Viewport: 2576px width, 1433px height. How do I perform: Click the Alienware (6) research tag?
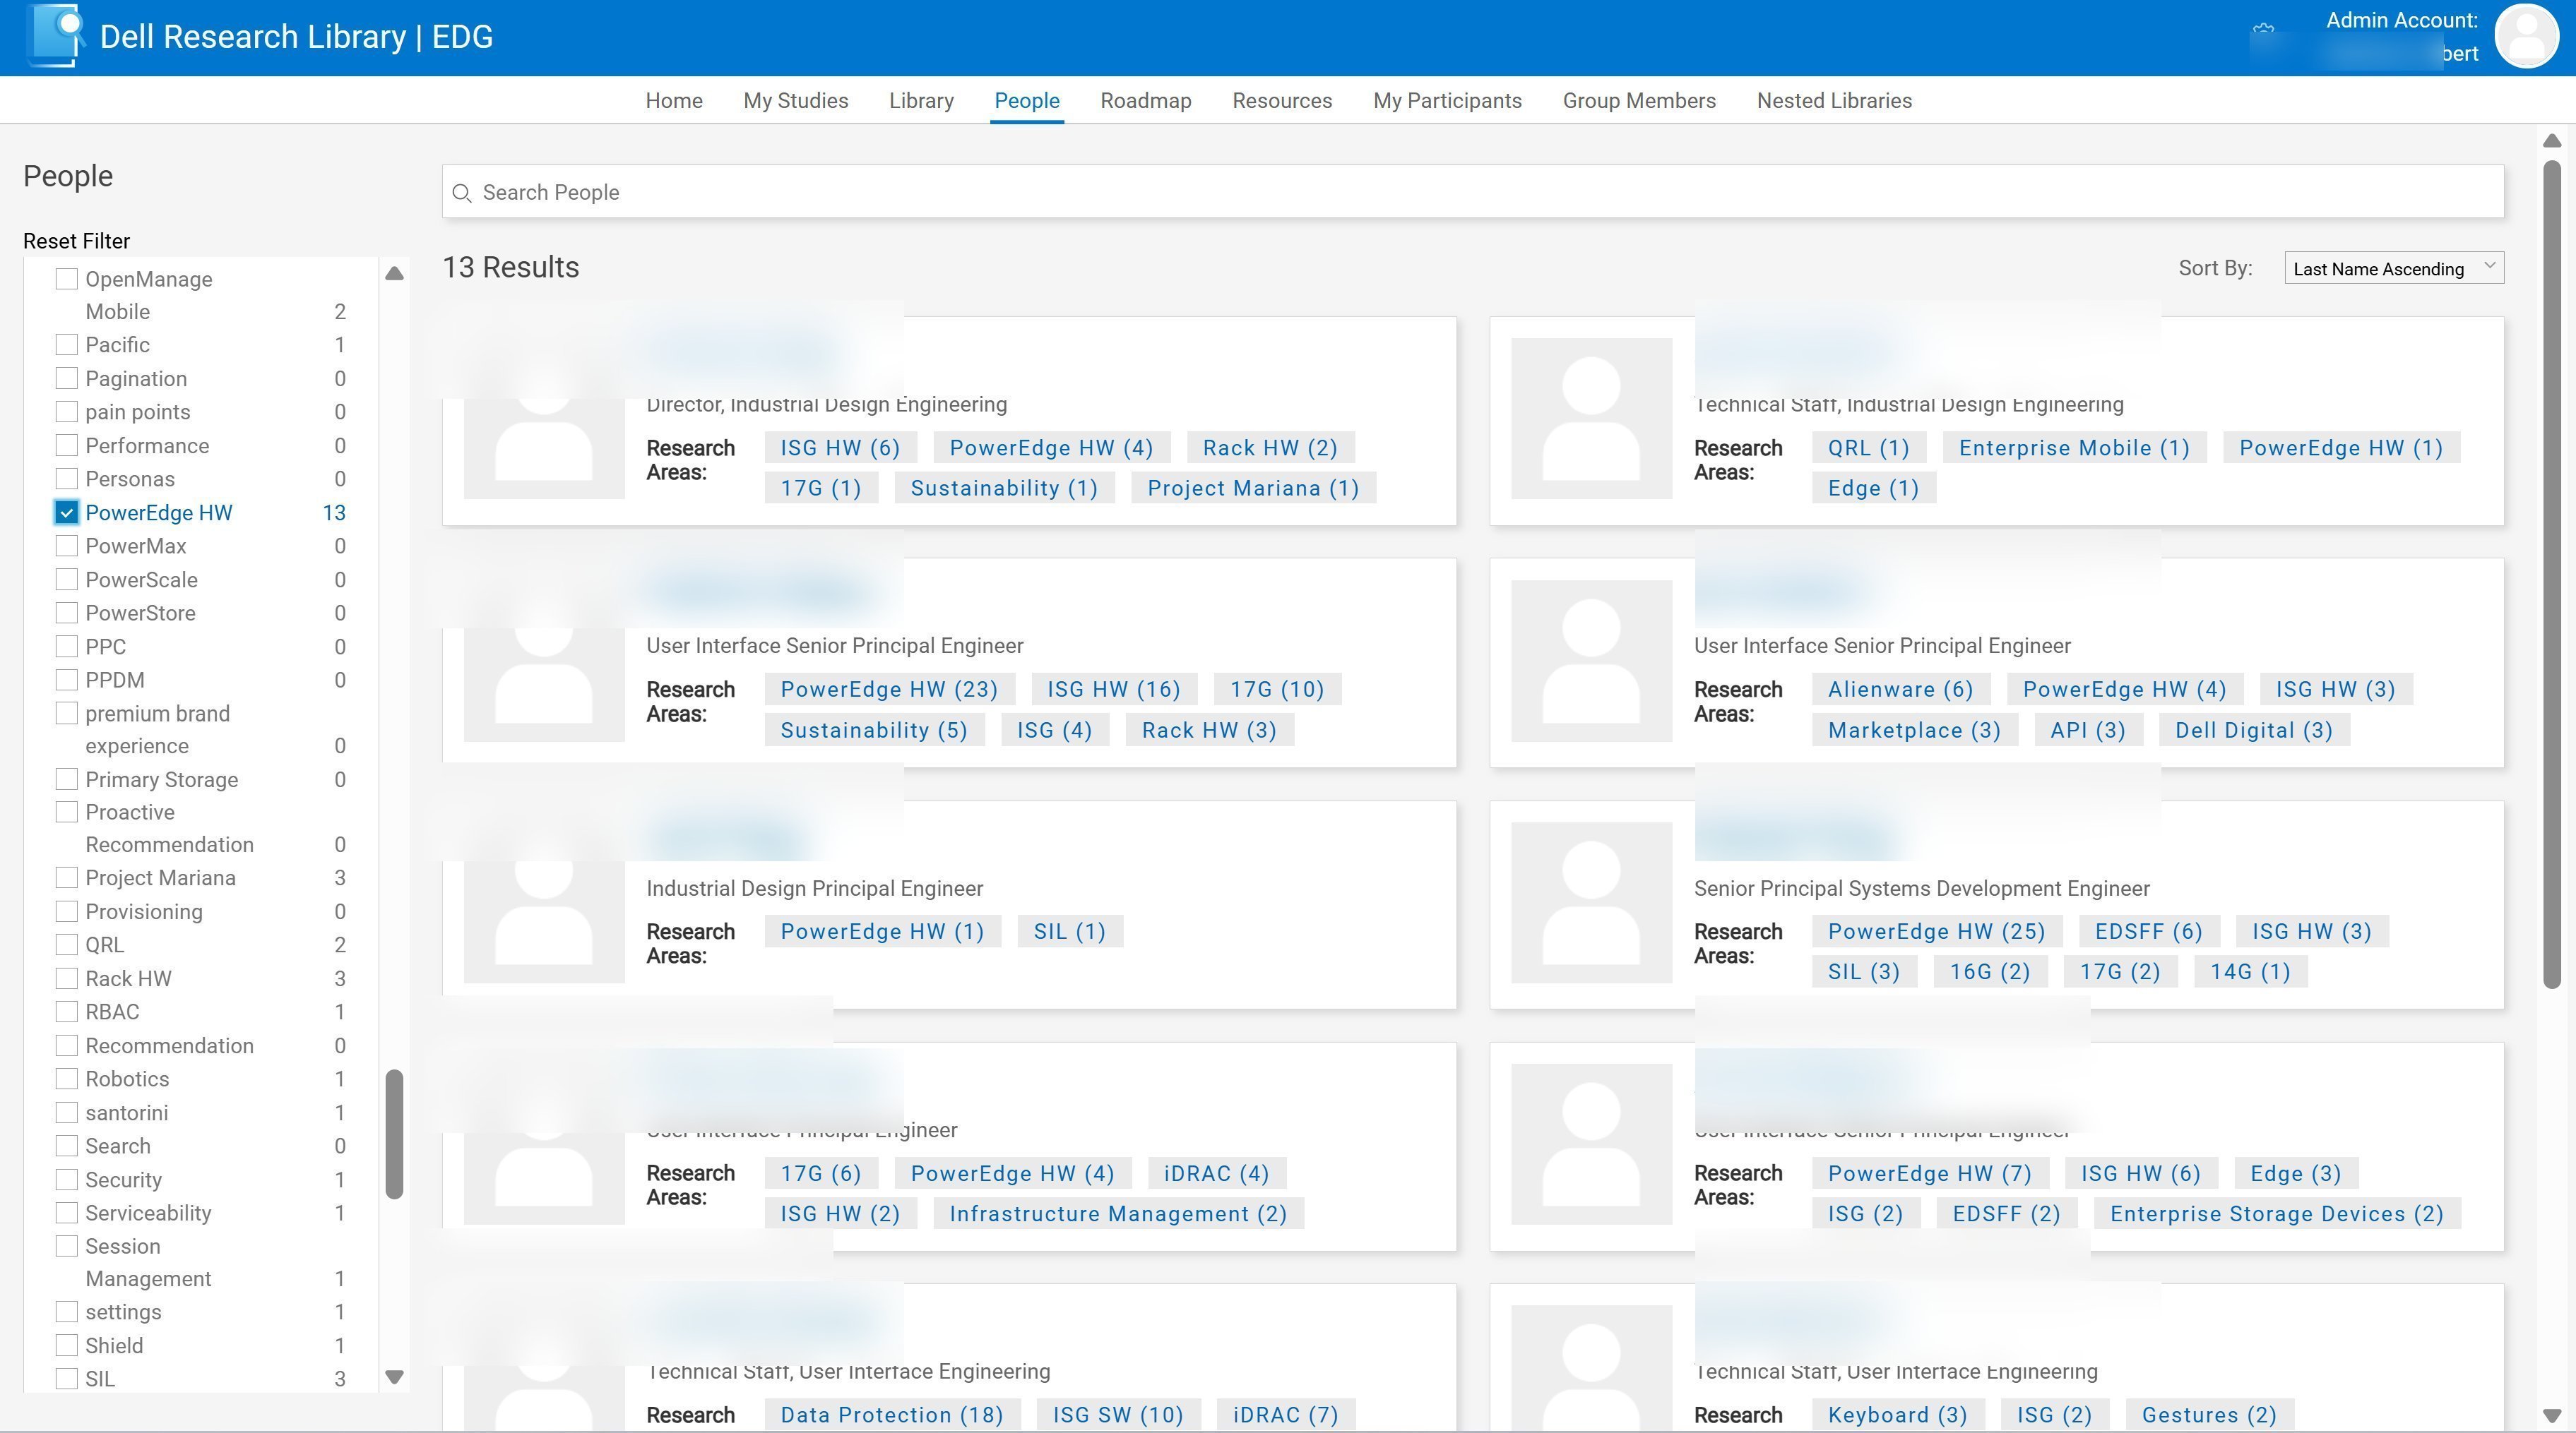[1900, 690]
